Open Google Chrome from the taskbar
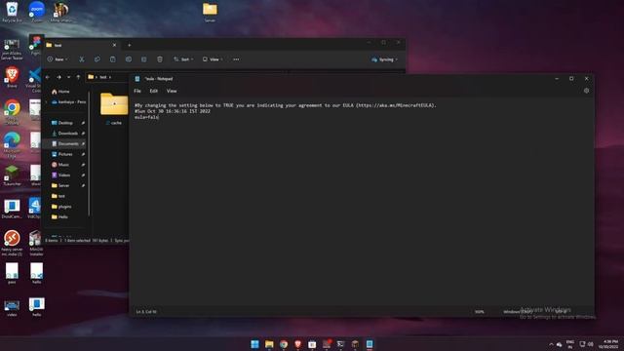Image resolution: width=624 pixels, height=351 pixels. tap(284, 344)
